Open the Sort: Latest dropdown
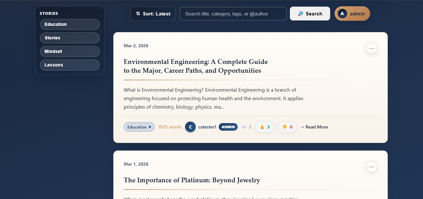 pyautogui.click(x=153, y=14)
